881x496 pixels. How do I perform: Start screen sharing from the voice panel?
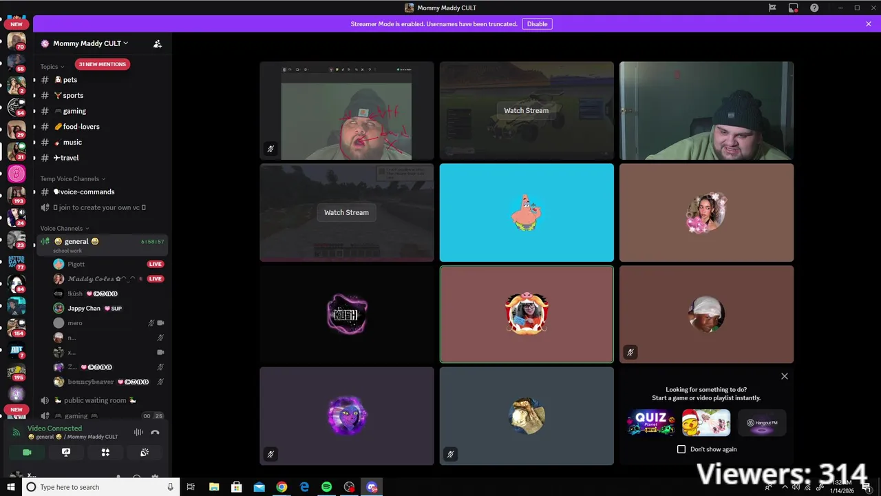[66, 453]
